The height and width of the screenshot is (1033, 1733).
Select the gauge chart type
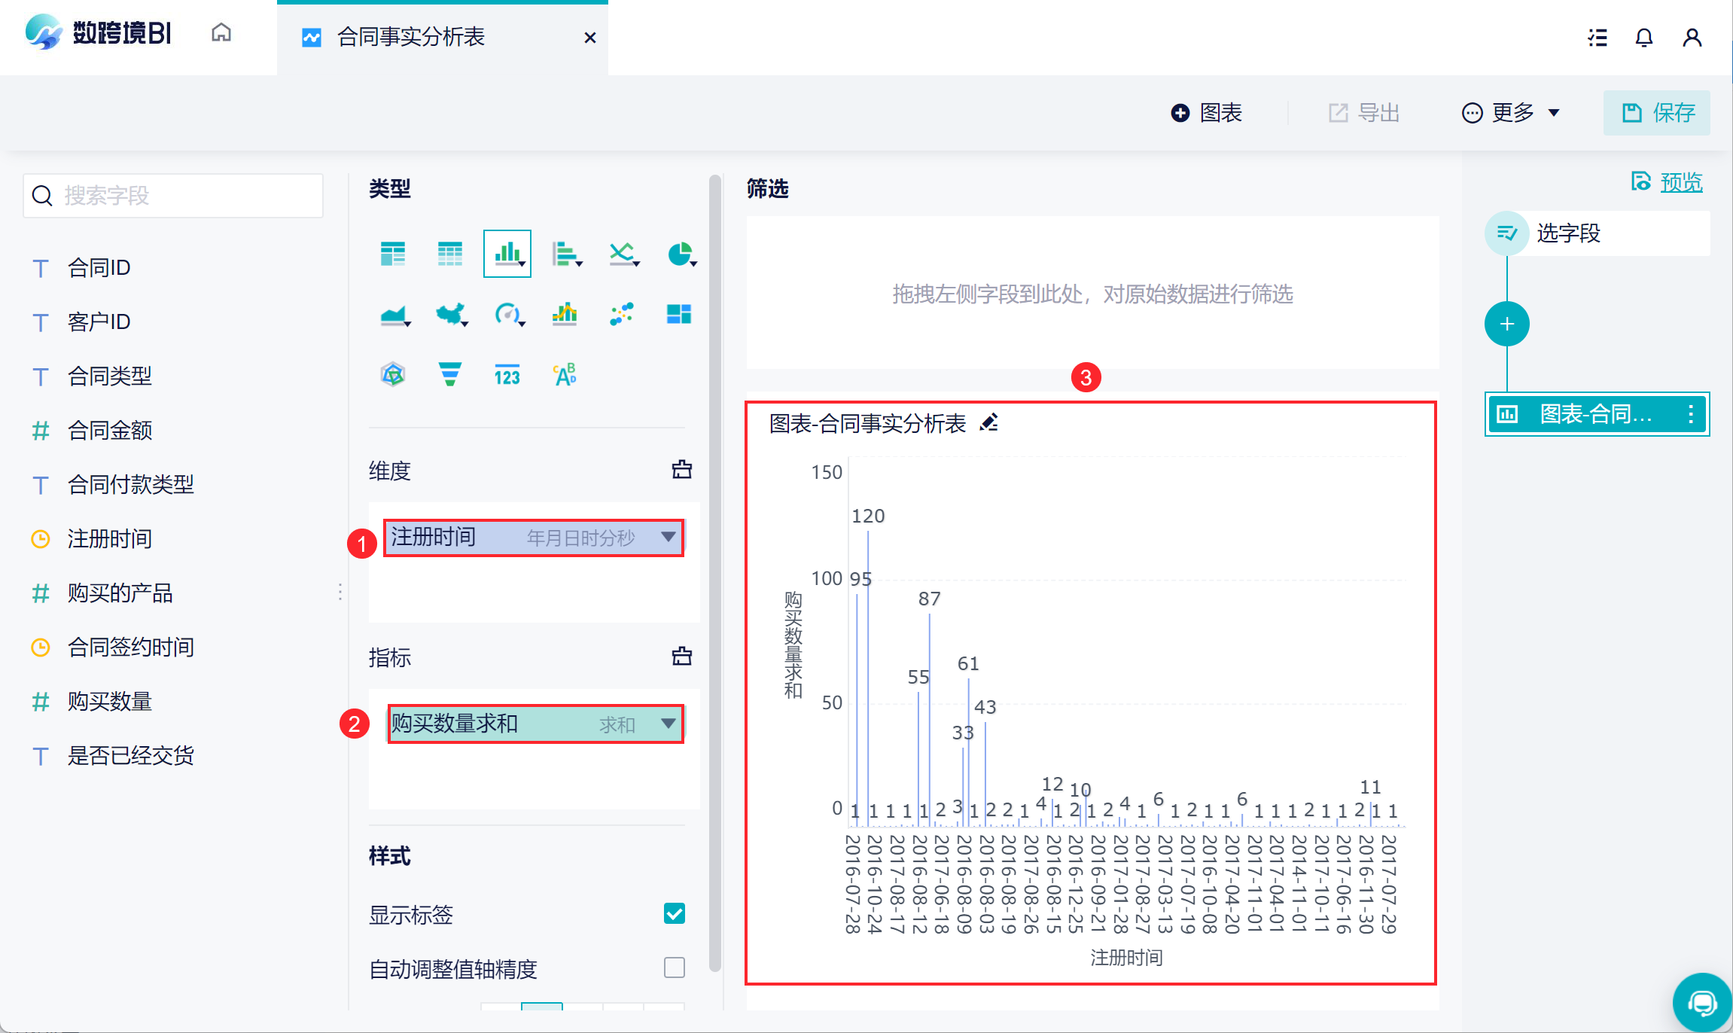click(x=509, y=314)
